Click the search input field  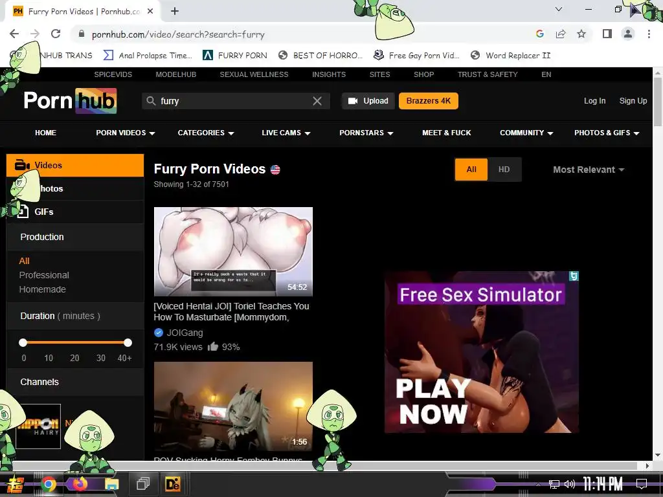click(x=234, y=101)
